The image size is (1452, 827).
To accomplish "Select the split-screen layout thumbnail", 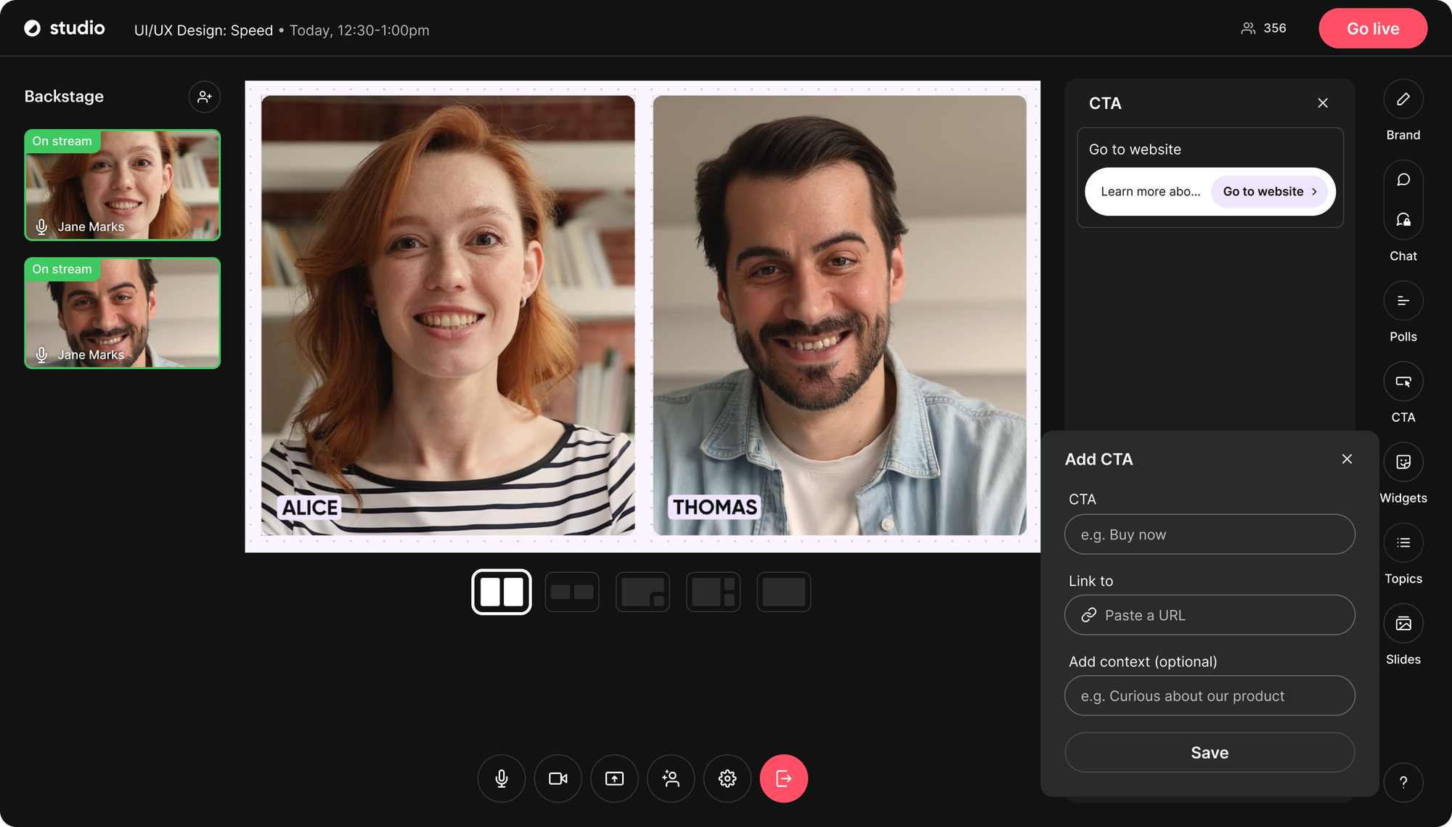I will tap(501, 592).
